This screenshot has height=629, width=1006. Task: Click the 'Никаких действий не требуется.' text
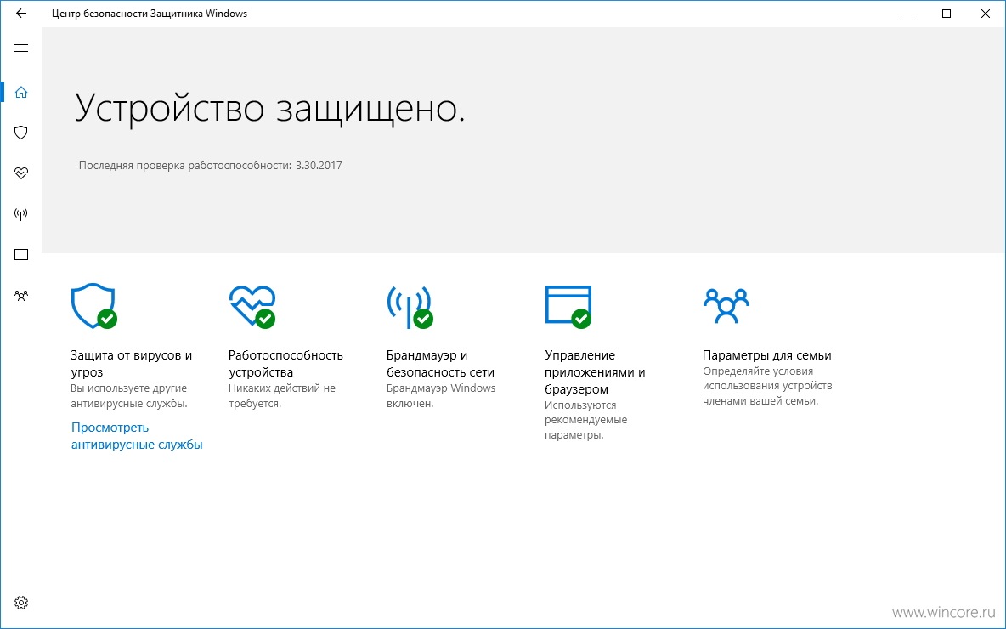click(x=282, y=396)
